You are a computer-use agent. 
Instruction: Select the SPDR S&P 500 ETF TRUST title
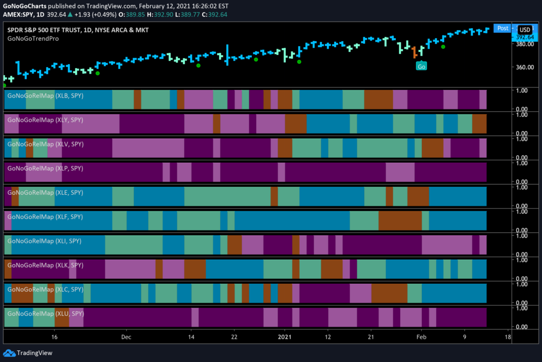[78, 30]
